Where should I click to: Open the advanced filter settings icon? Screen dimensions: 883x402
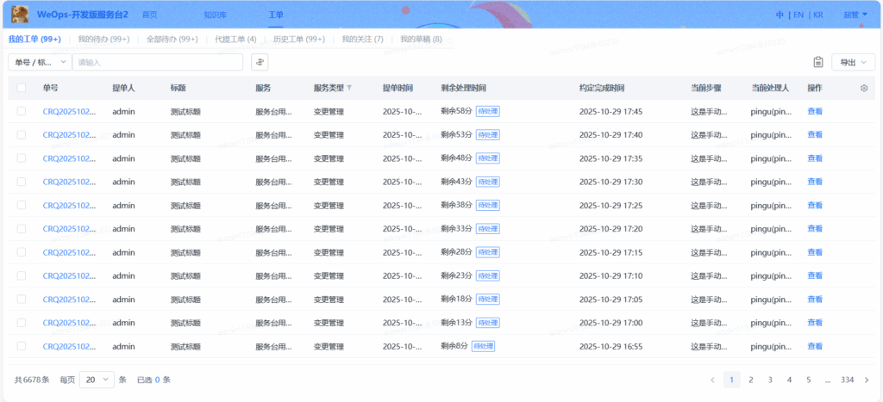pyautogui.click(x=260, y=62)
